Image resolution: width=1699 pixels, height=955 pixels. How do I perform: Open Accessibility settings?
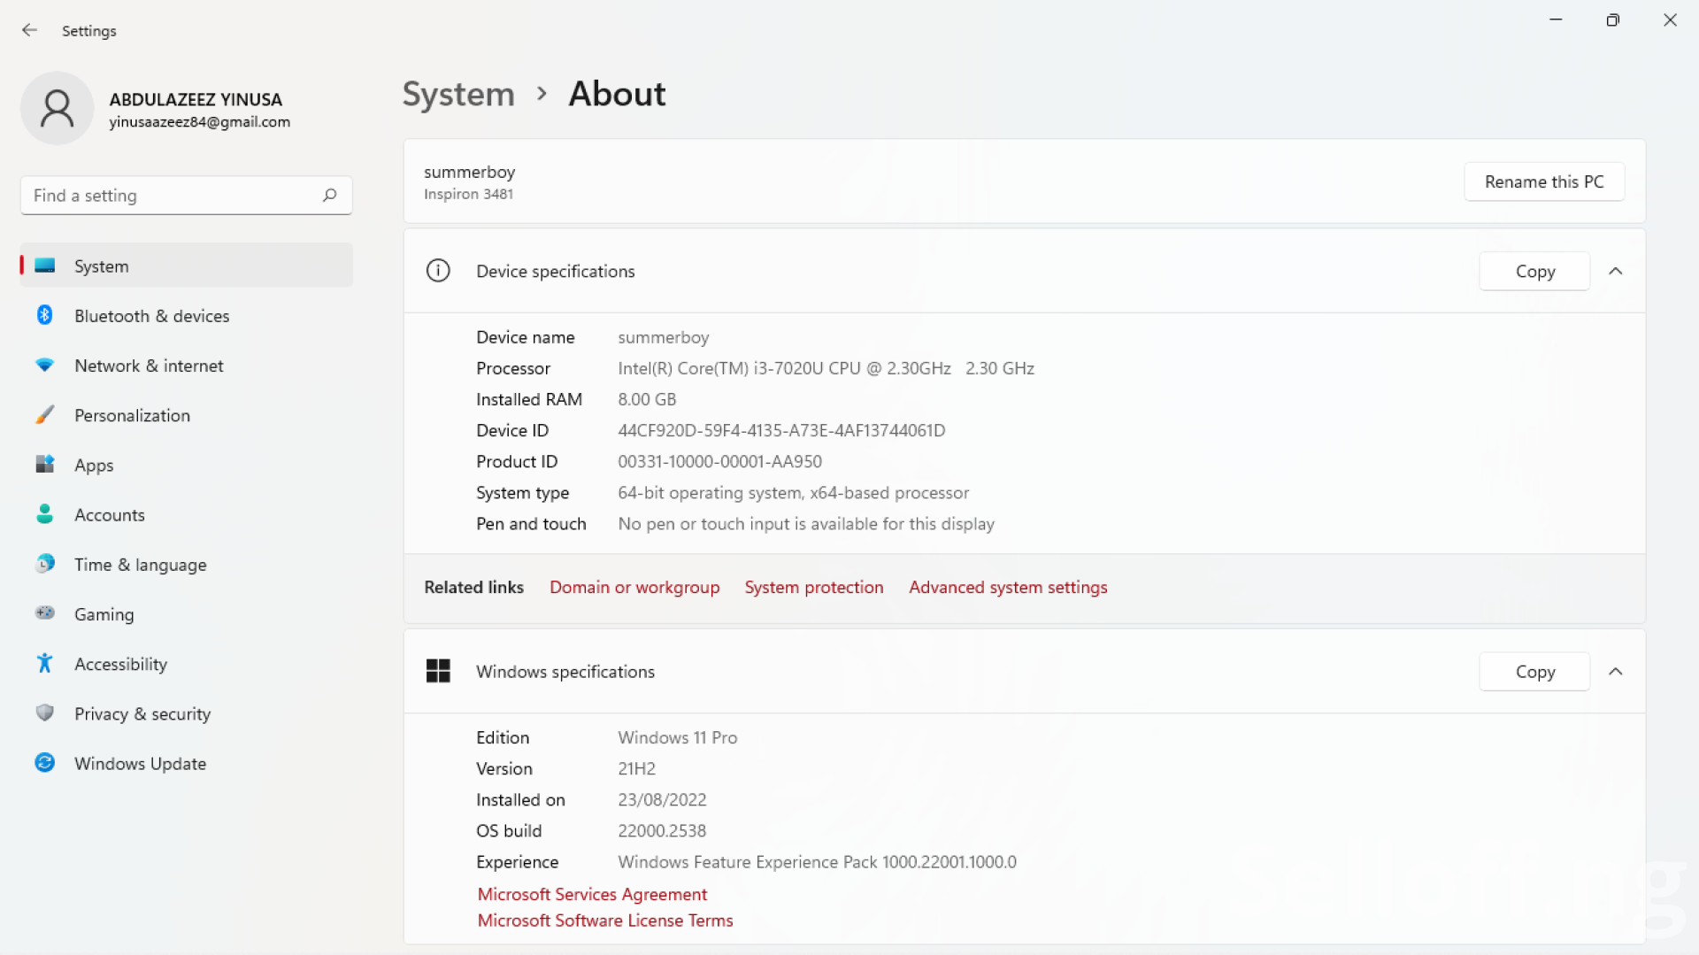(x=186, y=664)
